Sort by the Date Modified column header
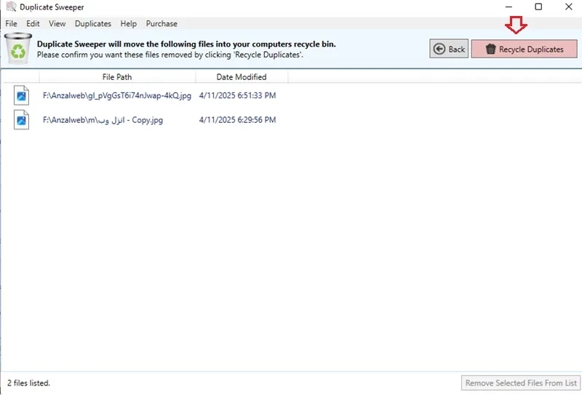This screenshot has height=395, width=582. pos(242,77)
